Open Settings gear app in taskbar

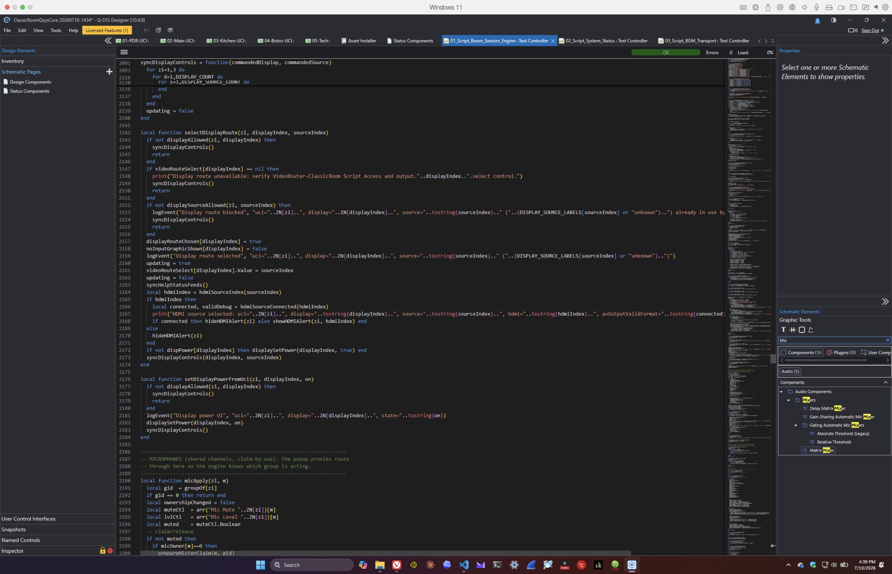pyautogui.click(x=514, y=565)
